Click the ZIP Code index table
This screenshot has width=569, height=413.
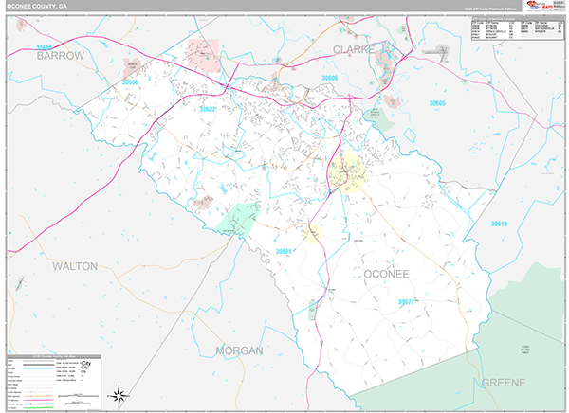click(x=518, y=28)
